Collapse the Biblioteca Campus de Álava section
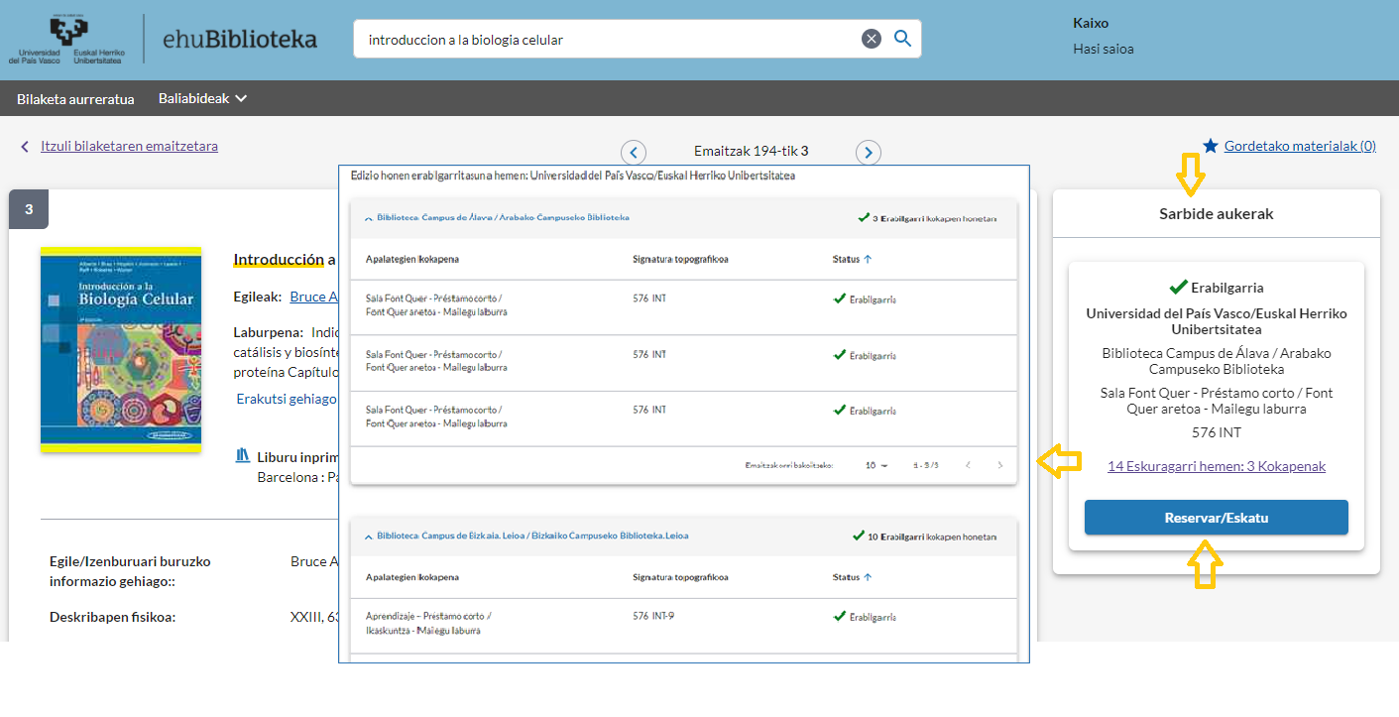Viewport: 1399px width, 717px height. (x=369, y=218)
